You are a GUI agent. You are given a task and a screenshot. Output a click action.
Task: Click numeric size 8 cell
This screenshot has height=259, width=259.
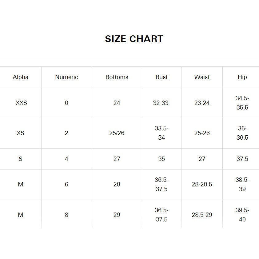66,215
